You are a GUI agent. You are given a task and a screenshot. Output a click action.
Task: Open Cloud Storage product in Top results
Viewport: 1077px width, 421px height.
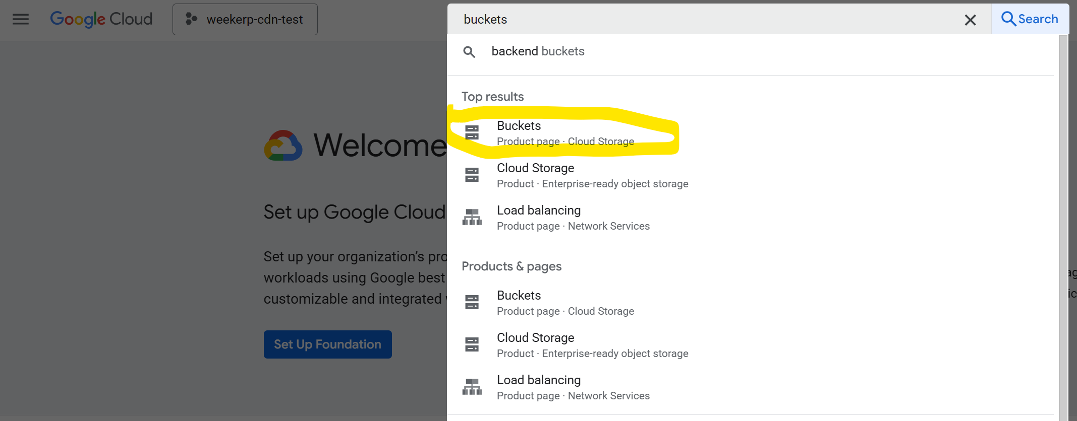coord(592,175)
